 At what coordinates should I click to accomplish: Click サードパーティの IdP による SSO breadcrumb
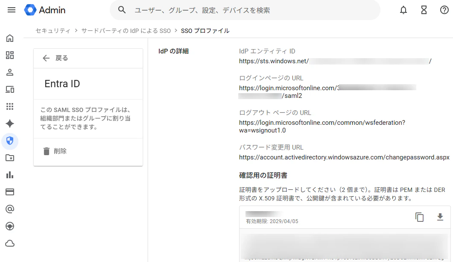tap(126, 31)
